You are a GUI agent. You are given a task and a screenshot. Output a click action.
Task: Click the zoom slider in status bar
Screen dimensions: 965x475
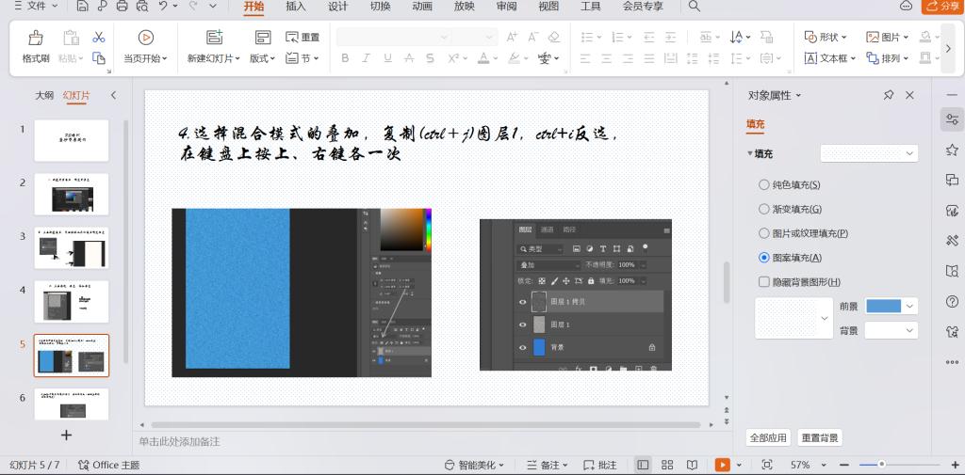point(881,465)
